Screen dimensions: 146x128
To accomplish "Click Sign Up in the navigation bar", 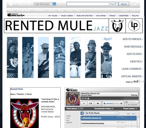I will [x=135, y=11].
